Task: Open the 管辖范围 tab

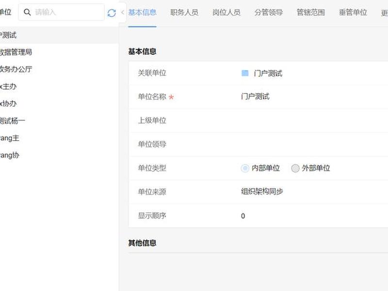Action: (x=310, y=13)
